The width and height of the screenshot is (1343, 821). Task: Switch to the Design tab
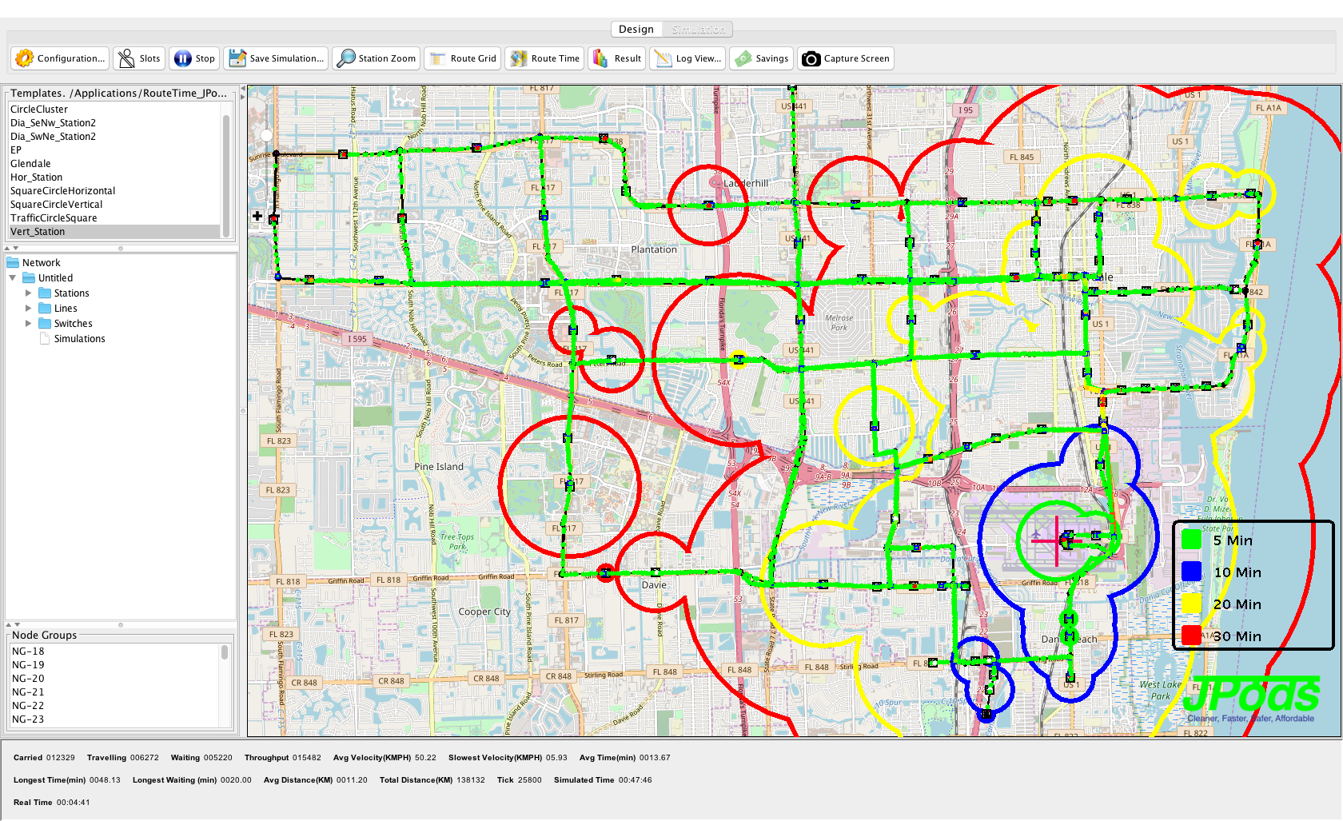tap(636, 30)
